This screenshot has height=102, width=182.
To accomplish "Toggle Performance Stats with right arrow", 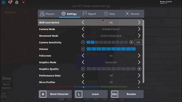I will tap(139, 76).
